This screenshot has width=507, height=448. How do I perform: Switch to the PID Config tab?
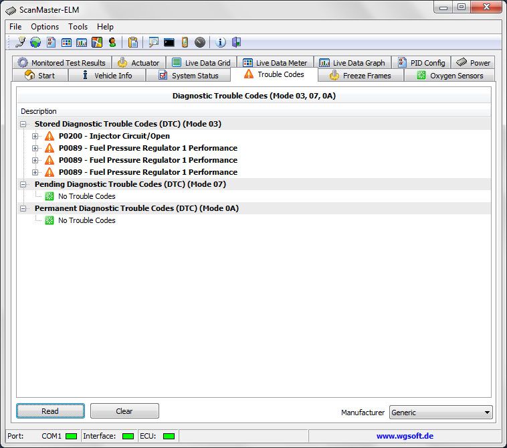pos(421,63)
